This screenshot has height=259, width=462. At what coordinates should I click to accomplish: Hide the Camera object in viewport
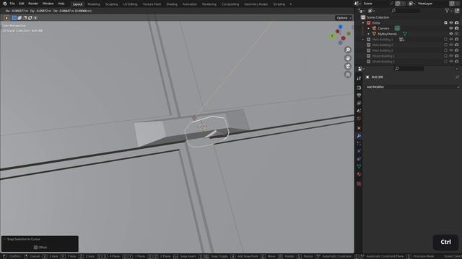[x=451, y=29]
